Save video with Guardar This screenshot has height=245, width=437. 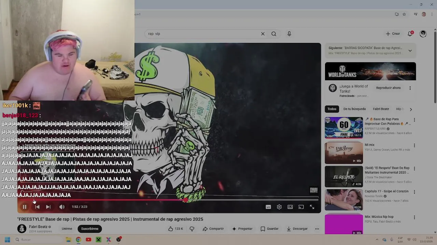pos(269,229)
